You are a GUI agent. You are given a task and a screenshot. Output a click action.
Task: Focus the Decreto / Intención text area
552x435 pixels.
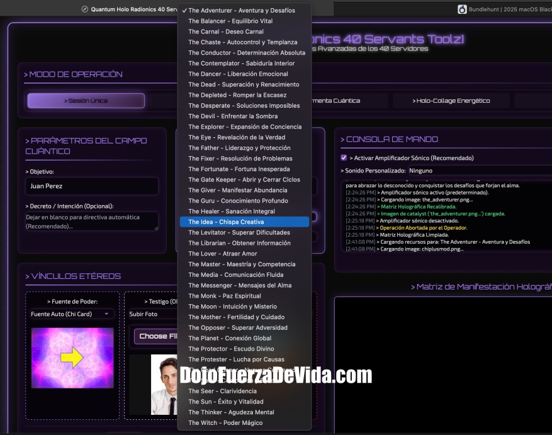point(91,222)
